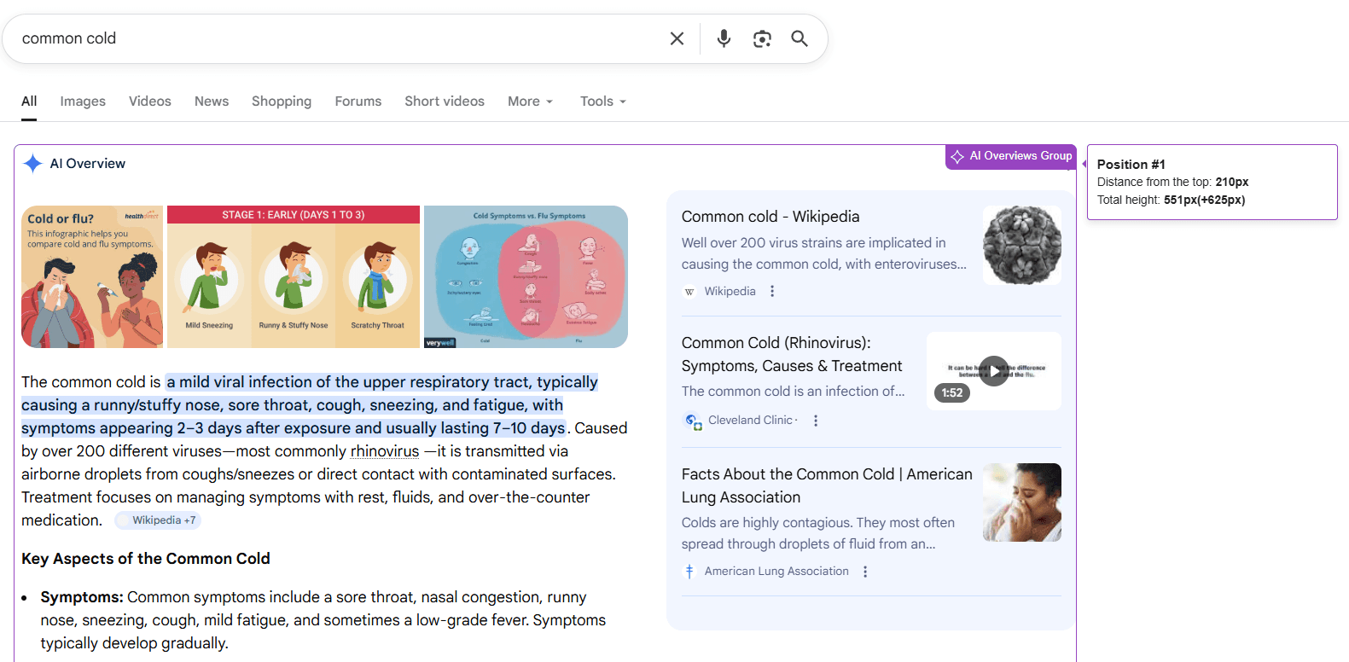Click 'Well over 200 virus strains' snippet
The width and height of the screenshot is (1349, 662).
(x=824, y=253)
